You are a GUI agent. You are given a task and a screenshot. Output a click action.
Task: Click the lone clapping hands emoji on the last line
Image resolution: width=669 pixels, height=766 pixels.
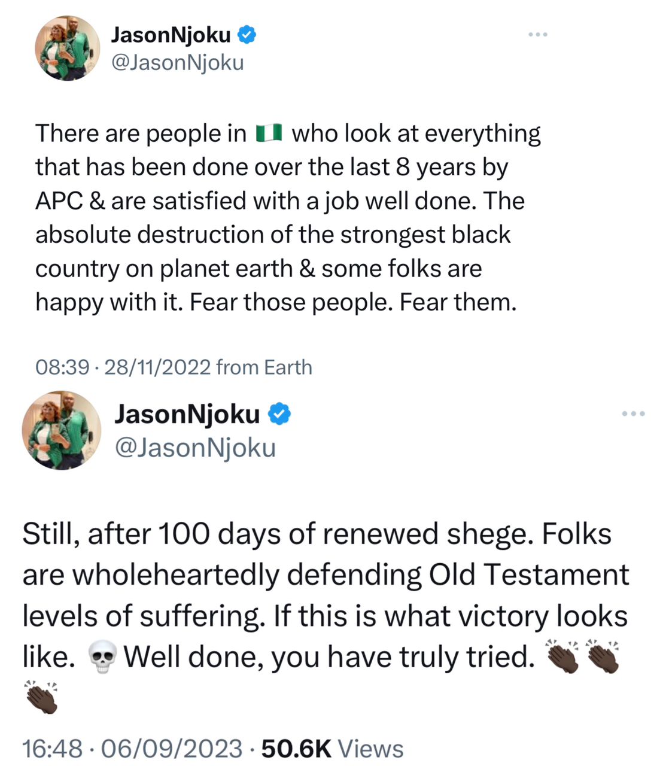click(41, 697)
